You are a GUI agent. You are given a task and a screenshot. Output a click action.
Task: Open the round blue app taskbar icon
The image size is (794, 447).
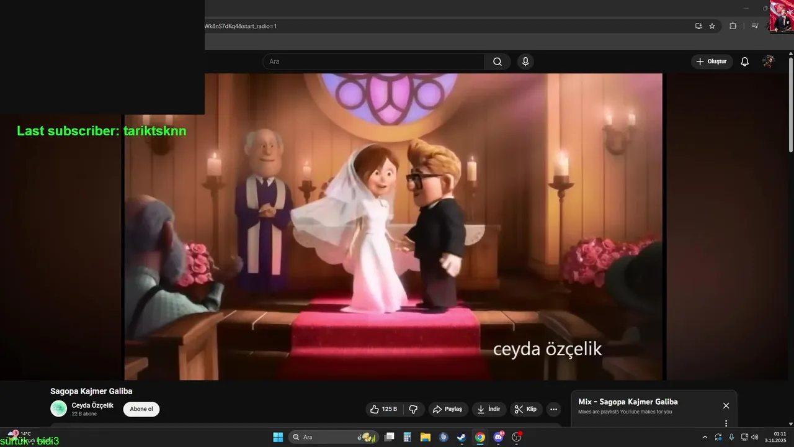(444, 437)
